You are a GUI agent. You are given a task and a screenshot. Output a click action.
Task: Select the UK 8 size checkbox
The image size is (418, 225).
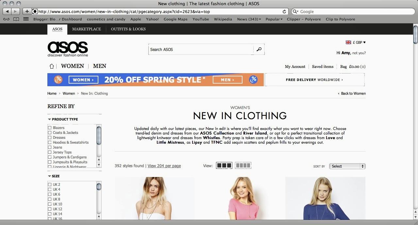click(50, 199)
